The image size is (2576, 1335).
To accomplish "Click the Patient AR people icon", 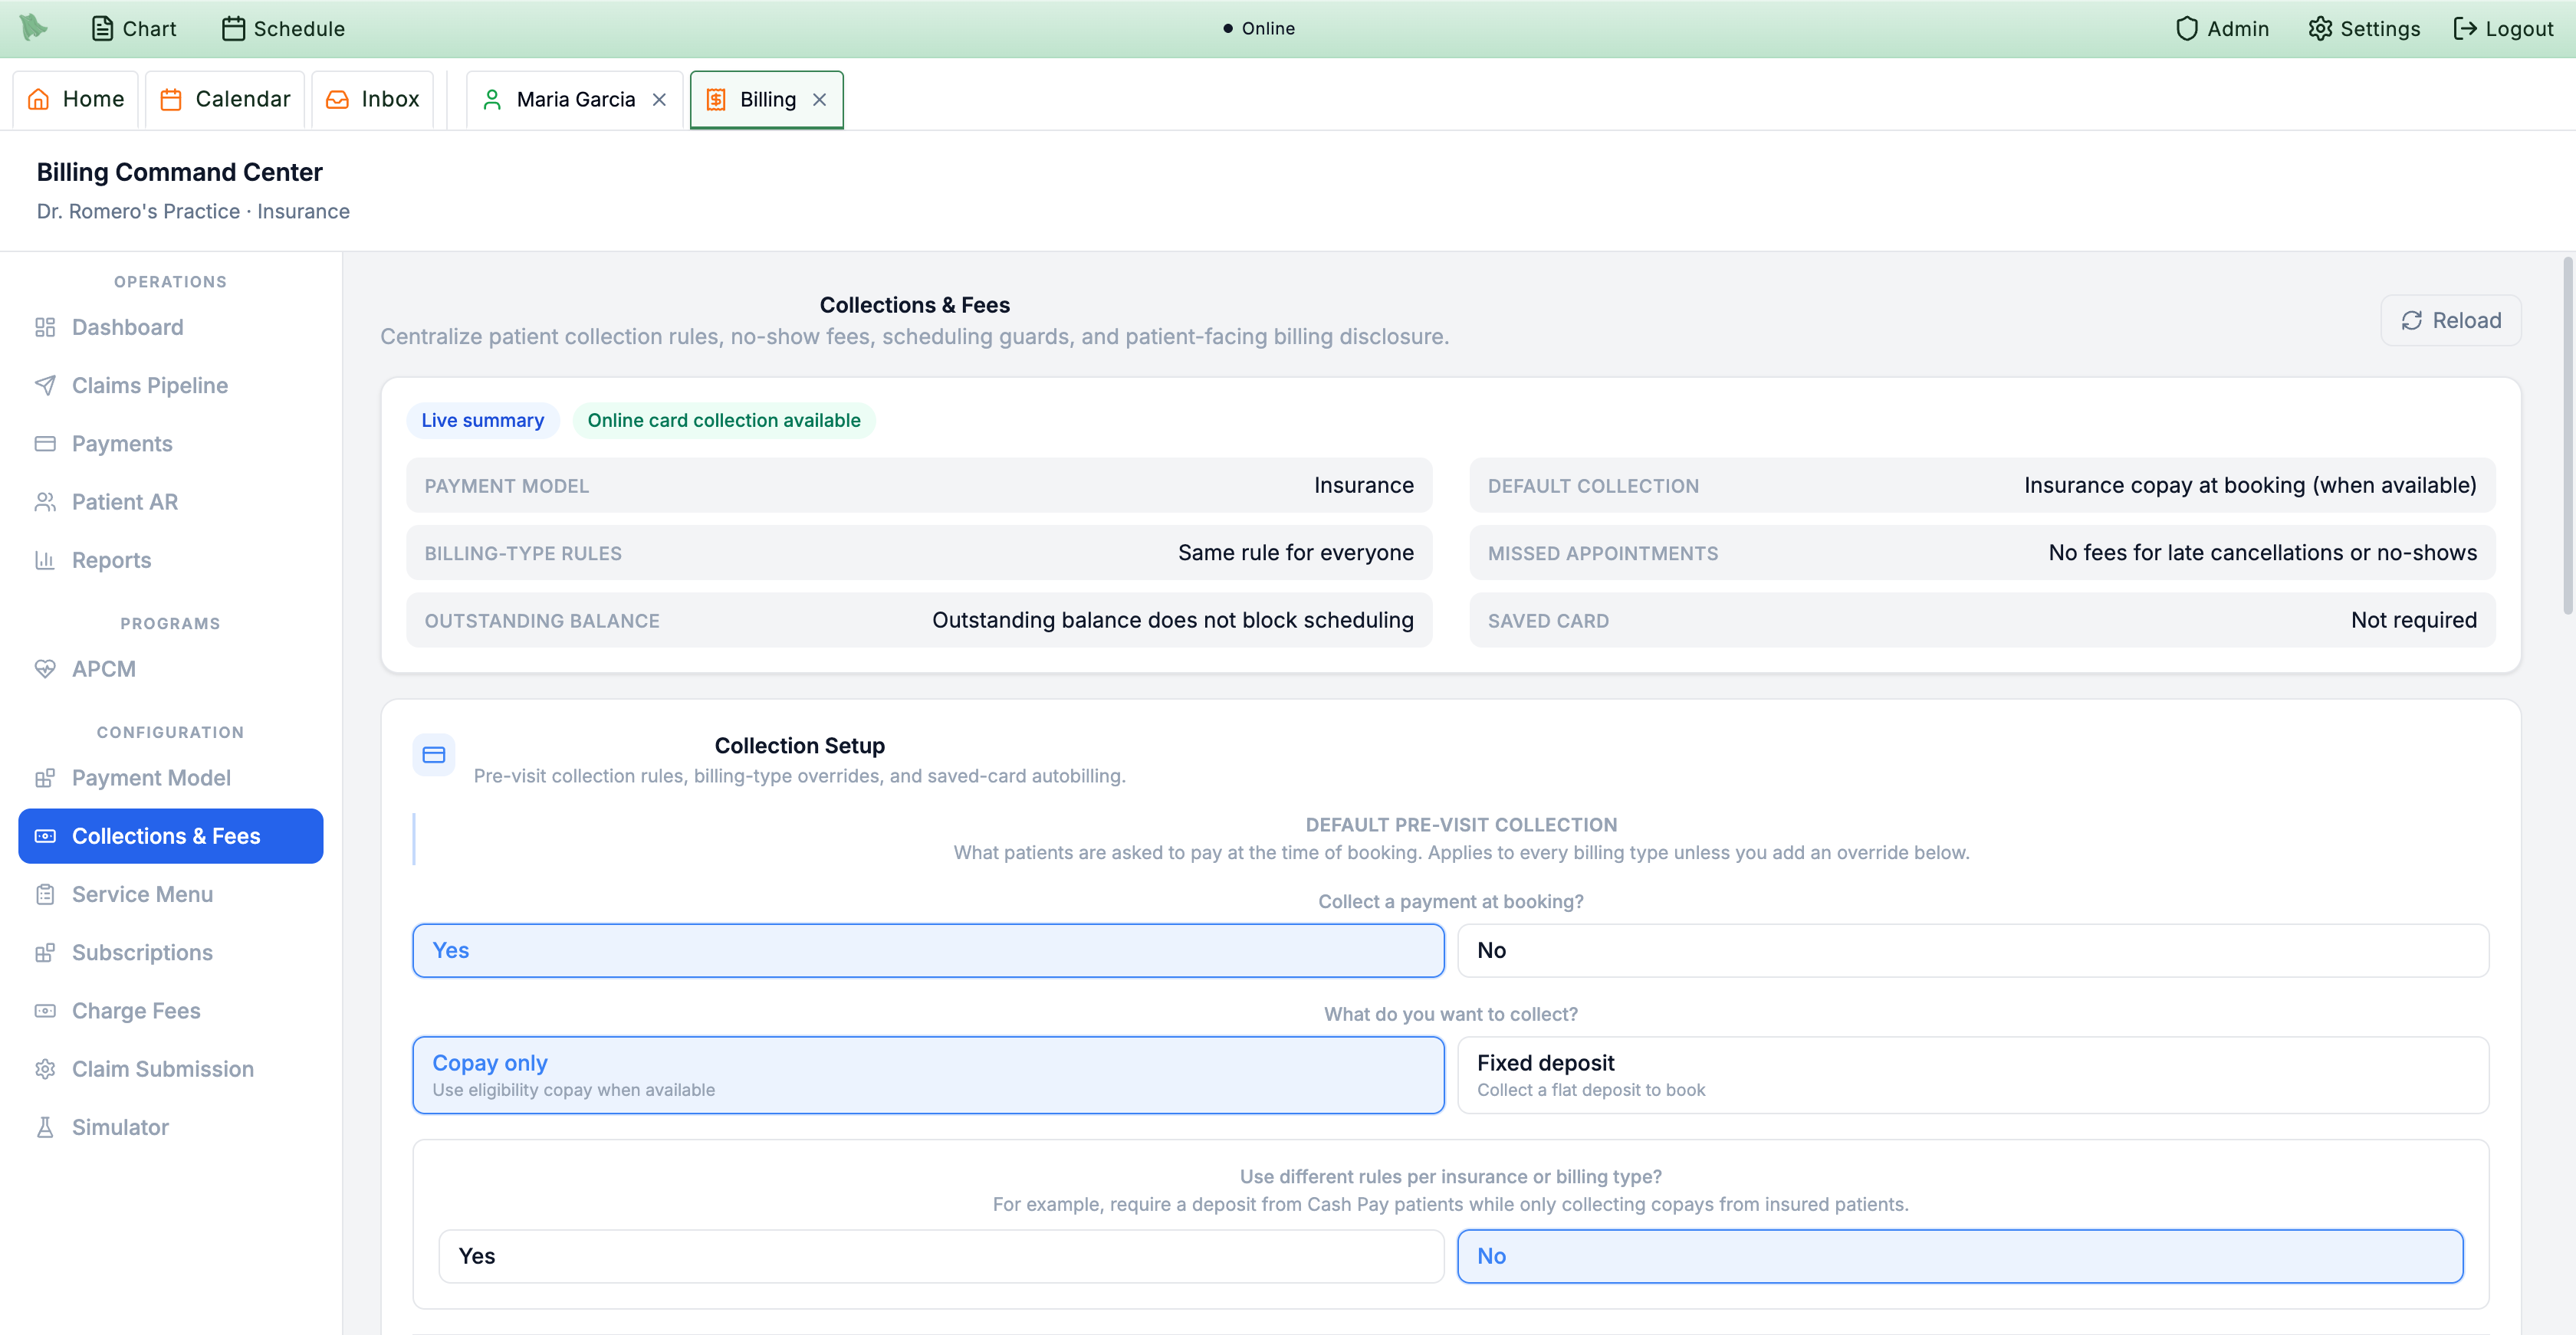I will tap(45, 502).
